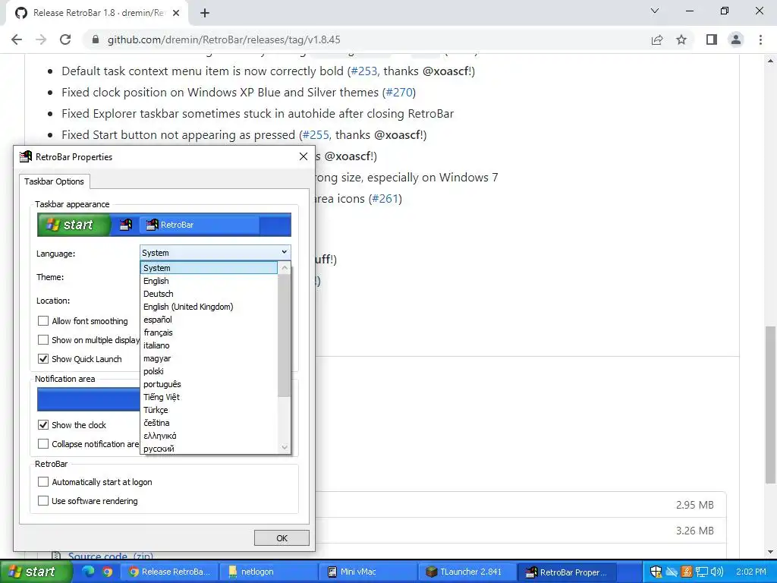777x583 pixels.
Task: Switch to netlogon taskbar window
Action: click(x=268, y=572)
